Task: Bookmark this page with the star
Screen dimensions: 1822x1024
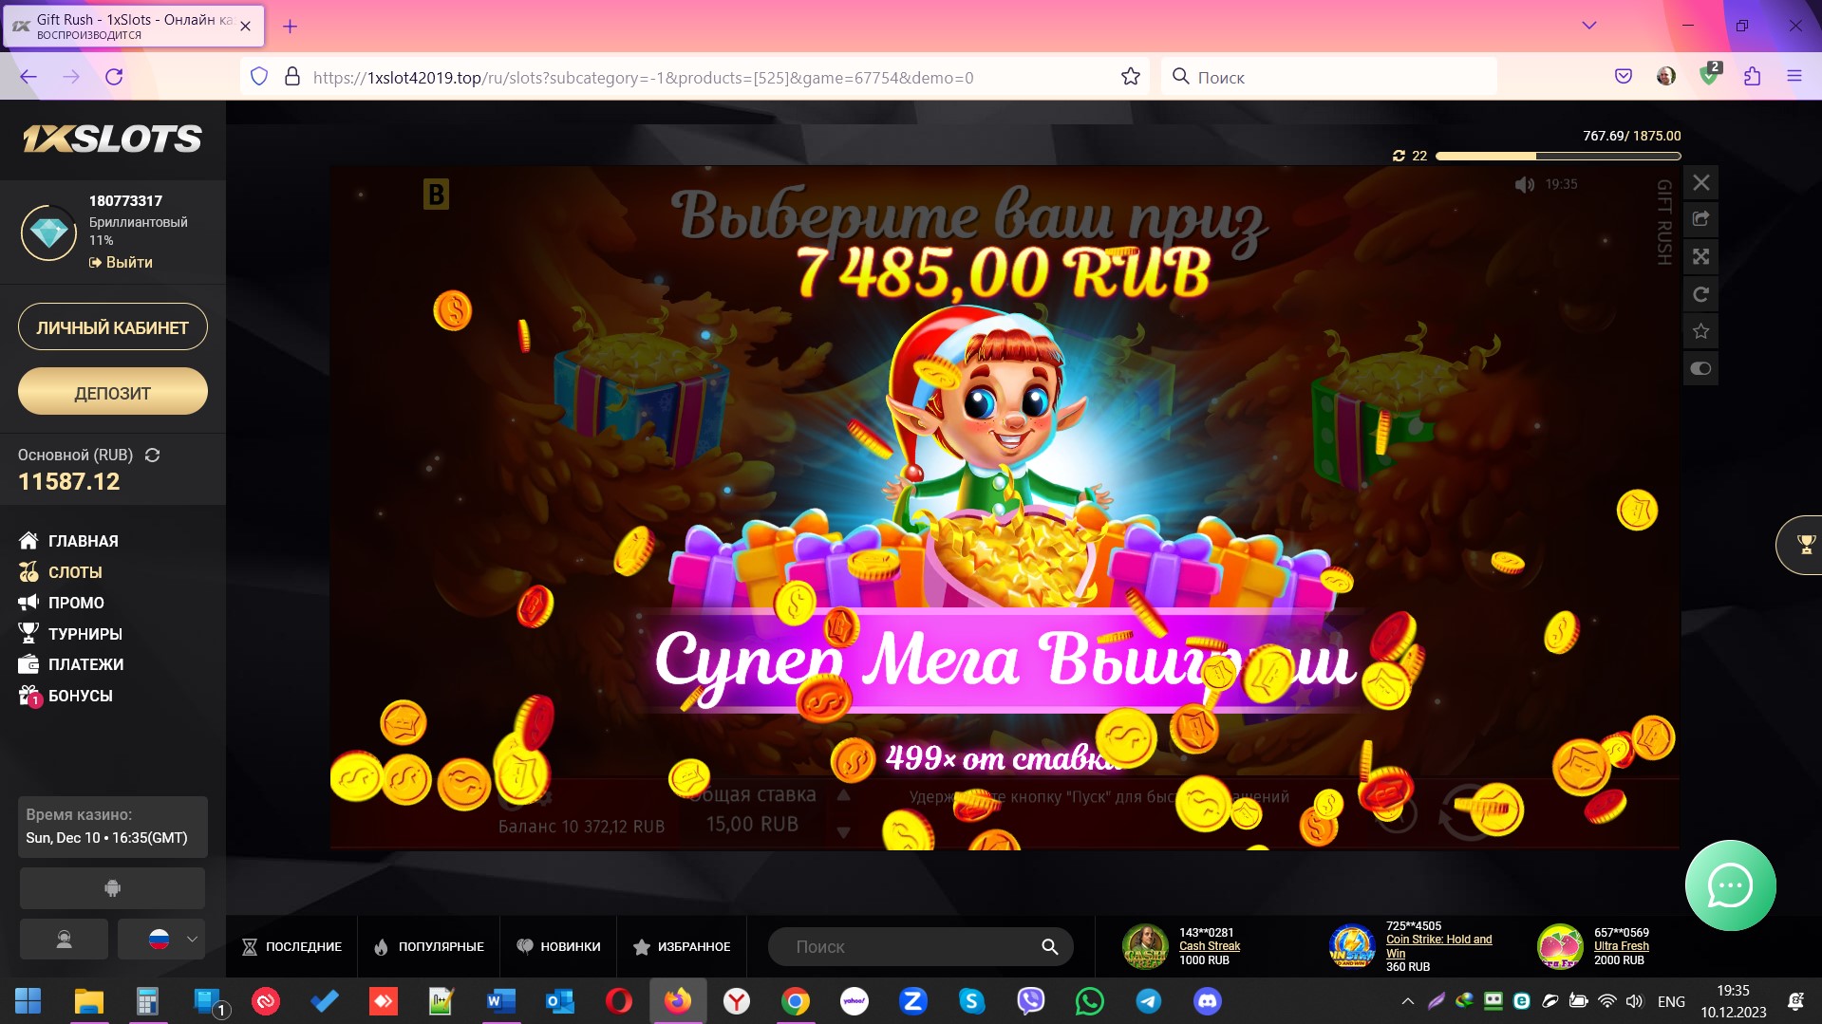Action: [x=1130, y=77]
